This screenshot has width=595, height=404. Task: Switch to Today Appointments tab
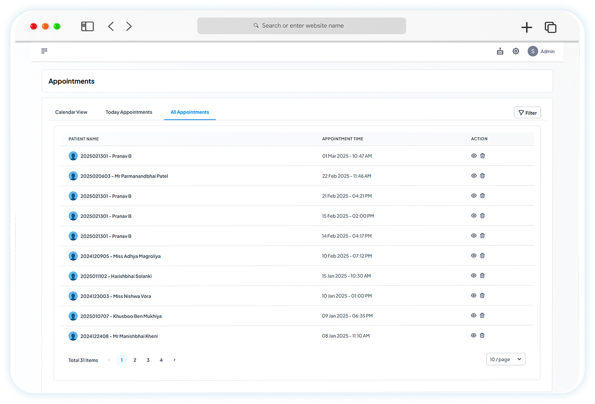coord(129,112)
